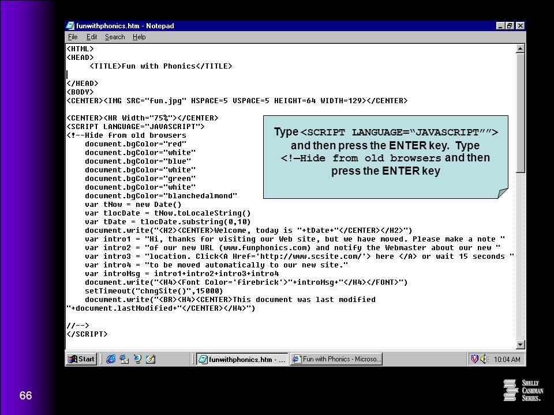Image resolution: width=554 pixels, height=415 pixels.
Task: Click the <IMG SRC="fun.jpg"> line
Action: coord(237,100)
